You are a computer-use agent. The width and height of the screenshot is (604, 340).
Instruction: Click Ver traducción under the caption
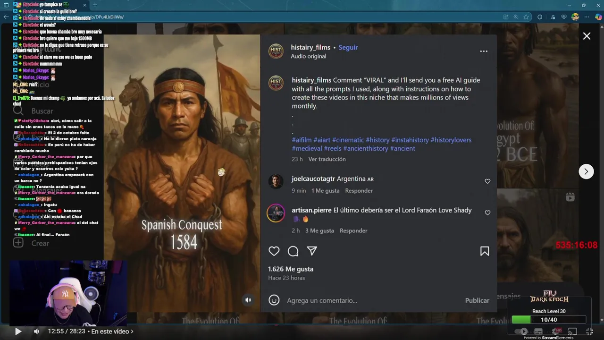pos(327,159)
